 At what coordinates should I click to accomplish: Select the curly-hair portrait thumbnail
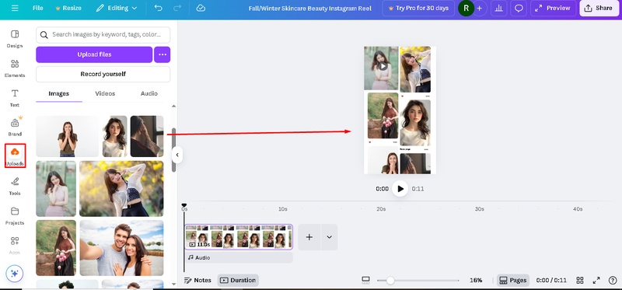(114, 136)
